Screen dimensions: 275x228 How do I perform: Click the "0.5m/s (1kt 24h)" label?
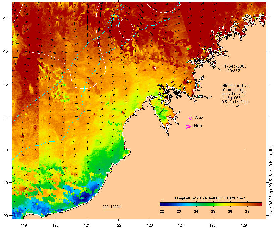235,102
